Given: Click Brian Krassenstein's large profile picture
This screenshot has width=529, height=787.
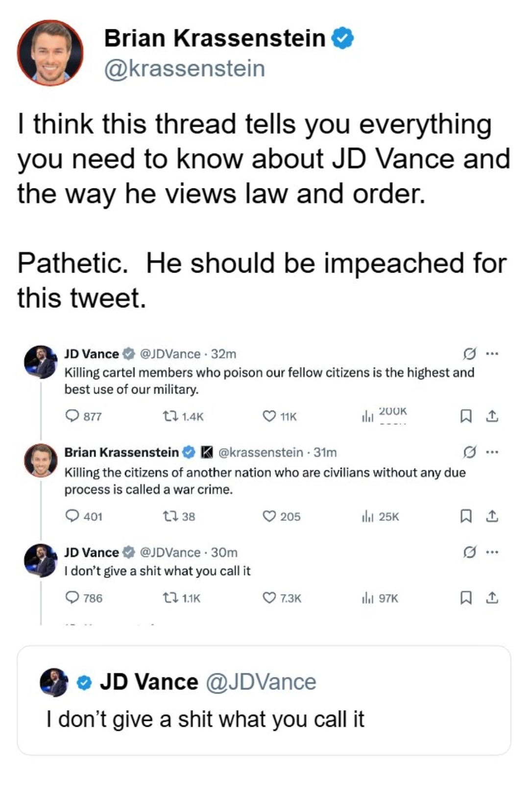Looking at the screenshot, I should [50, 53].
